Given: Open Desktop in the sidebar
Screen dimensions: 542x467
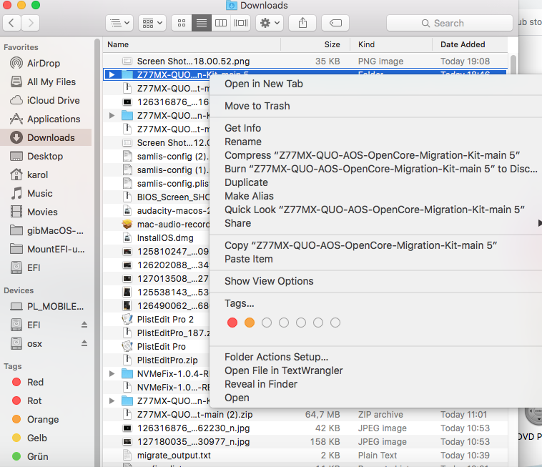Looking at the screenshot, I should click(x=46, y=156).
